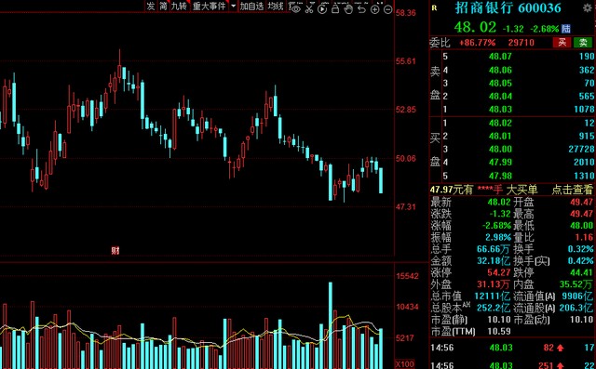Image resolution: width=596 pixels, height=369 pixels.
Task: Select sell level 5 price 48.07
Action: click(x=500, y=57)
